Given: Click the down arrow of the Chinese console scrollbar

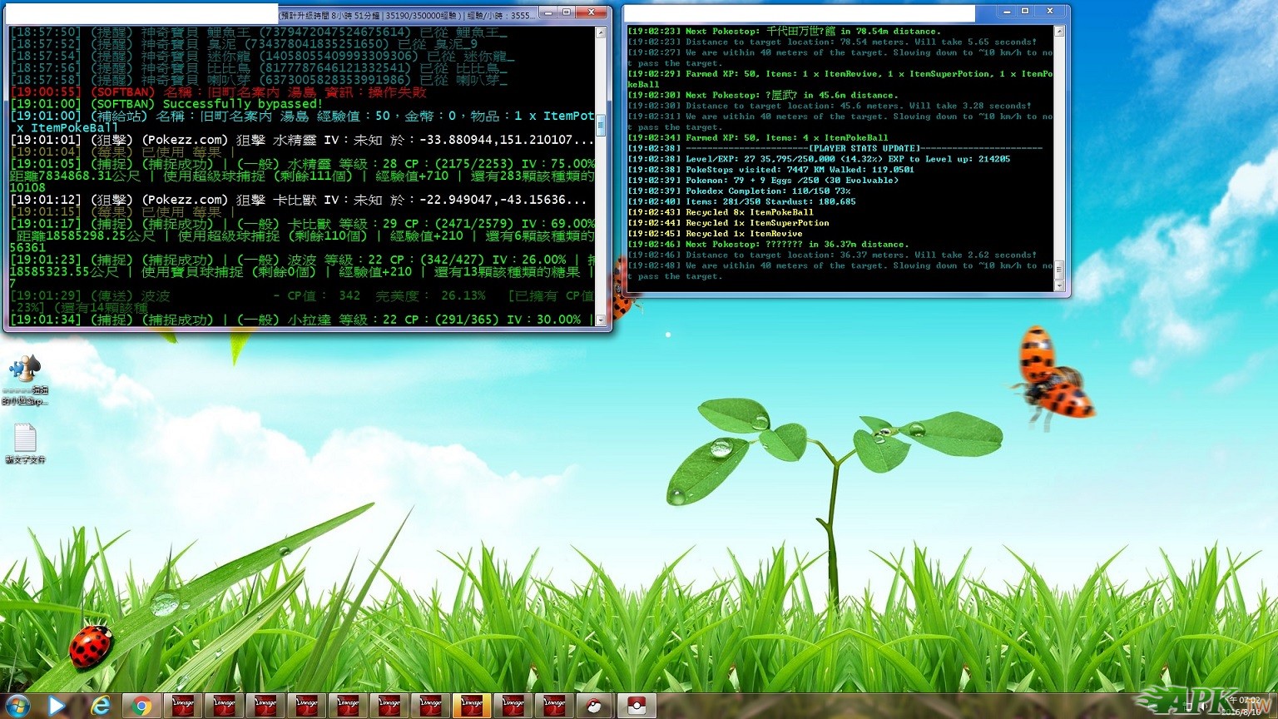Looking at the screenshot, I should click(x=601, y=320).
